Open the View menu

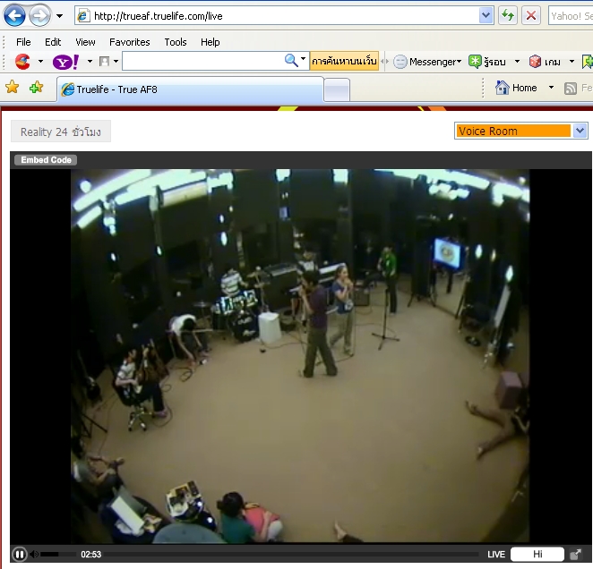click(x=85, y=42)
